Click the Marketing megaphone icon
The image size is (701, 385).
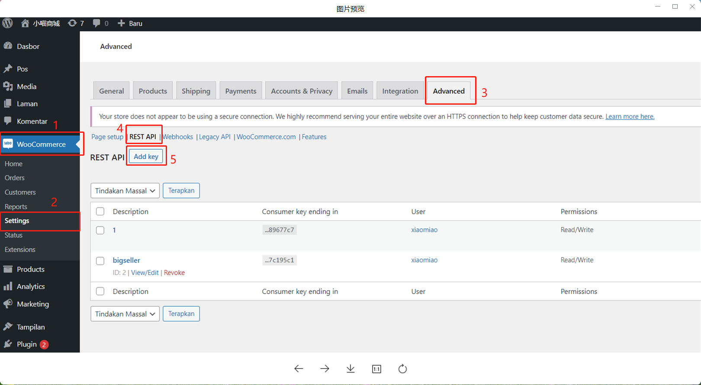[8, 304]
